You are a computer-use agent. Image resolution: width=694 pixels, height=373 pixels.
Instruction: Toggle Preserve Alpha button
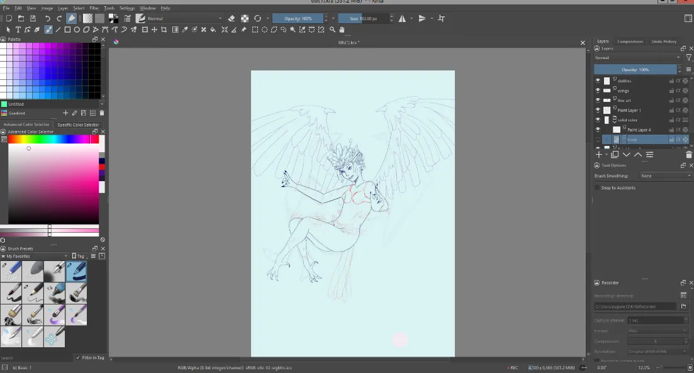(x=244, y=18)
